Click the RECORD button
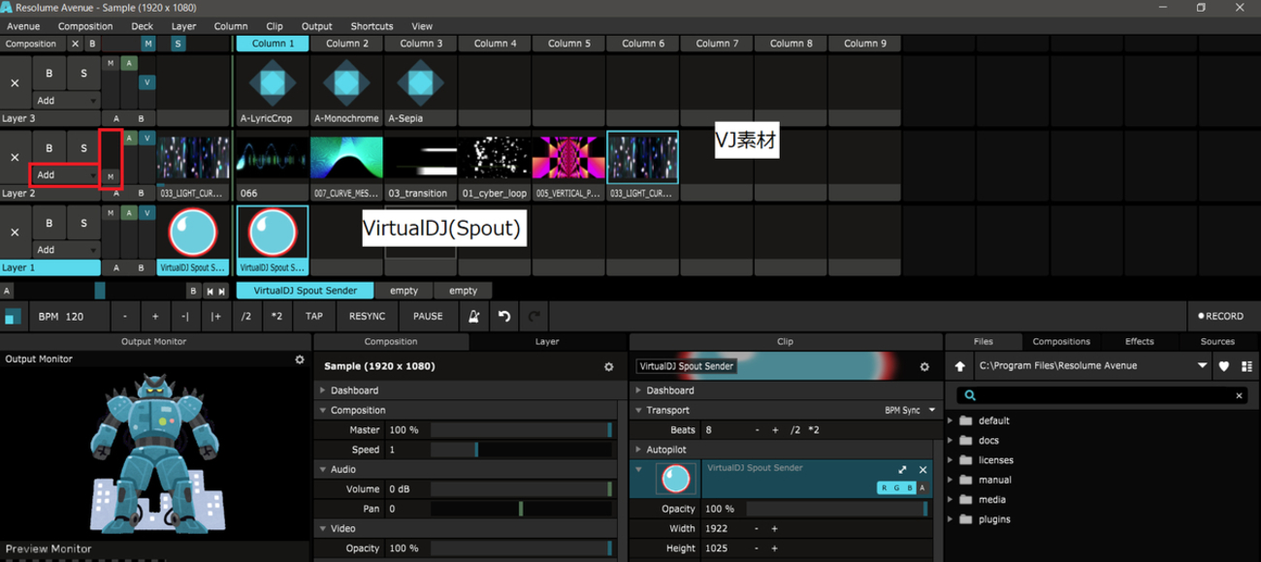This screenshot has width=1261, height=562. [x=1221, y=316]
